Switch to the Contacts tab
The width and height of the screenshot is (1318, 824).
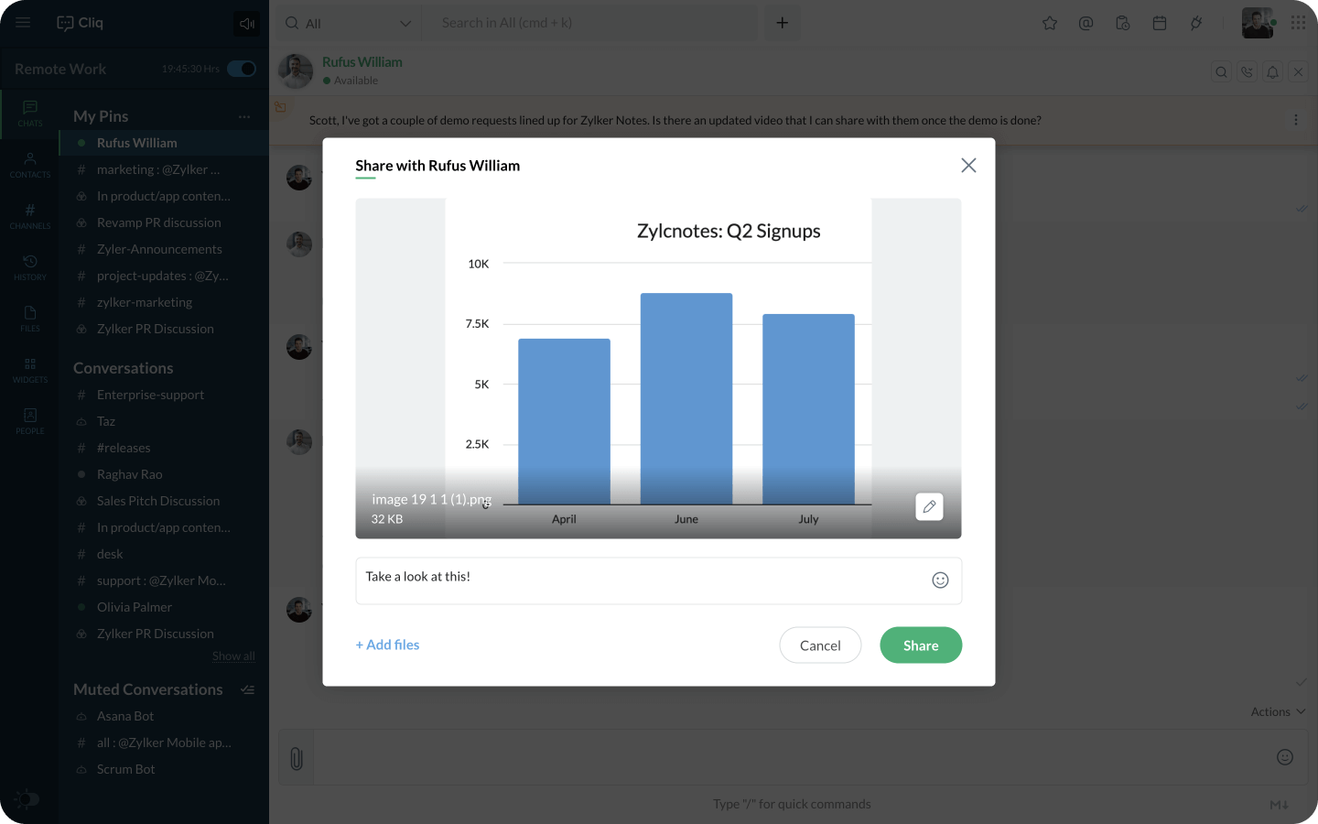click(30, 166)
